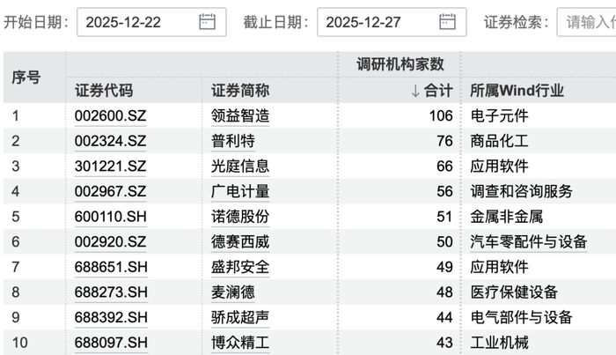Click the 电子元件 industry cell
This screenshot has width=616, height=355.
click(499, 116)
